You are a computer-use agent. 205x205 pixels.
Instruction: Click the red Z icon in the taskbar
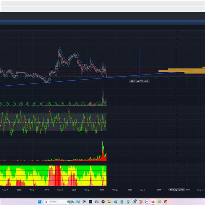(x=140, y=202)
